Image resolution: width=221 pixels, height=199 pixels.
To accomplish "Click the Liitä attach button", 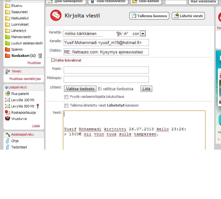I will click(x=146, y=89).
